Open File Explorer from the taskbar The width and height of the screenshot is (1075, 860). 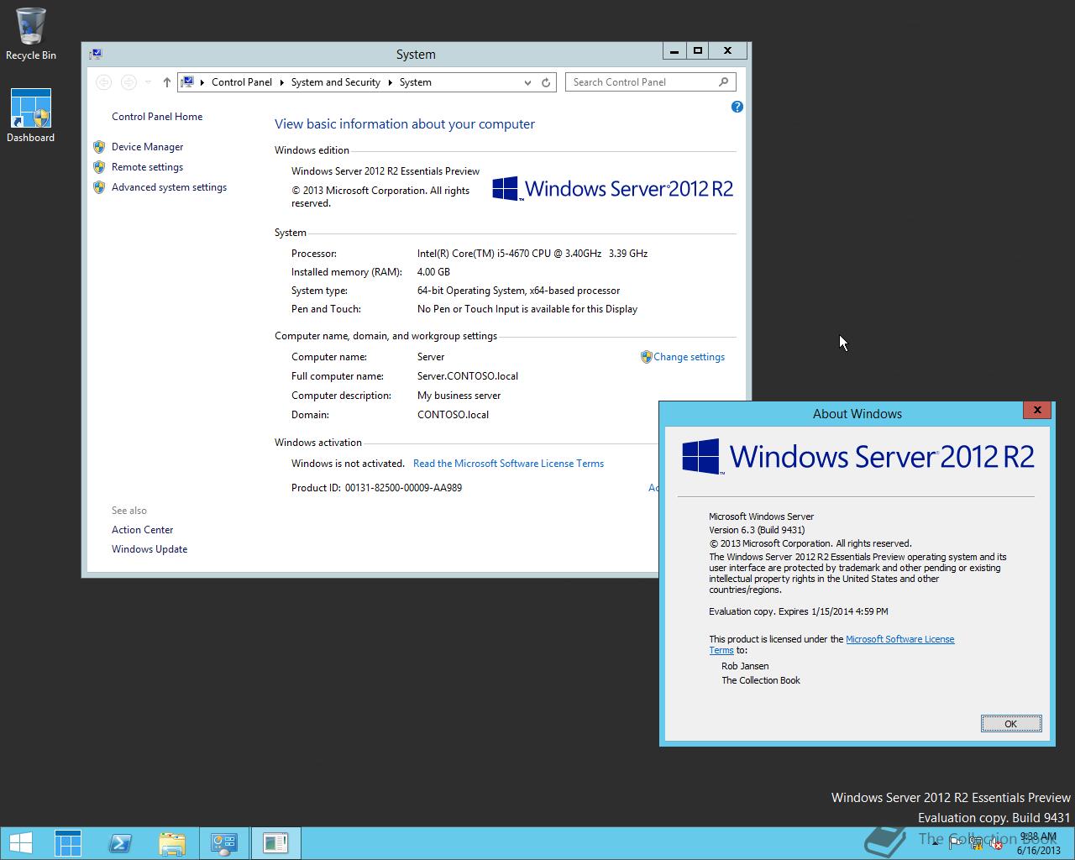click(172, 843)
